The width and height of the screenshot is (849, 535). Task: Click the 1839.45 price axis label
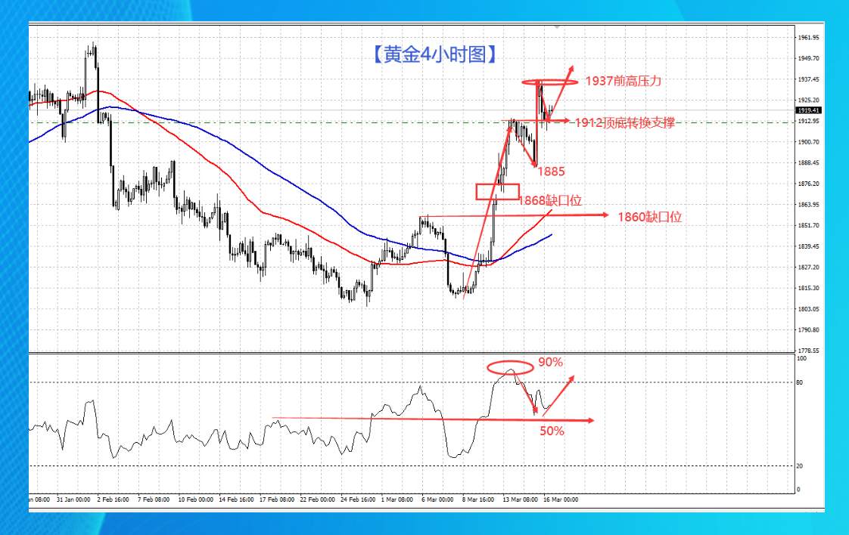[x=809, y=246]
